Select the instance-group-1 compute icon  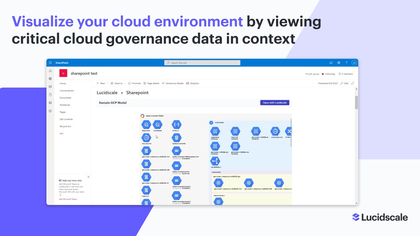(218, 201)
